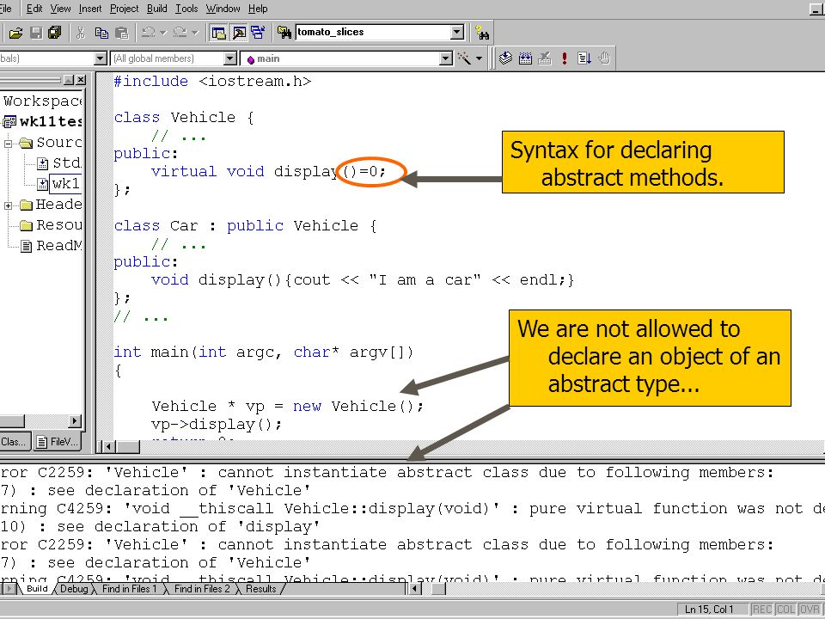Select the wk1 source file tree item

(59, 184)
